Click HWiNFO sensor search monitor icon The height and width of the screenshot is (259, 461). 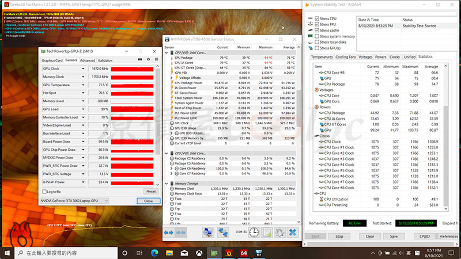(x=208, y=233)
